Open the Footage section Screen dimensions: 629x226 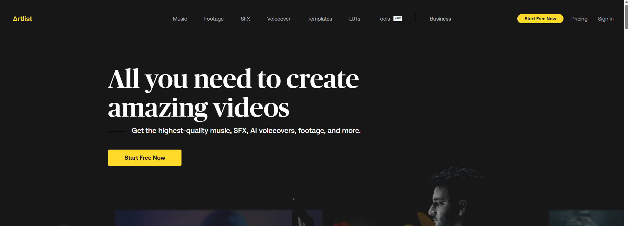point(214,19)
